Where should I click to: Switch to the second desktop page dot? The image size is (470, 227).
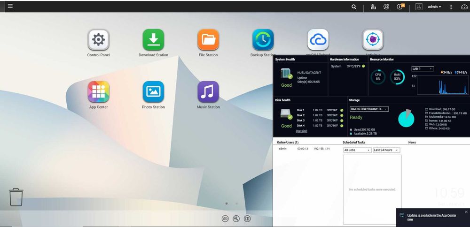click(x=236, y=204)
